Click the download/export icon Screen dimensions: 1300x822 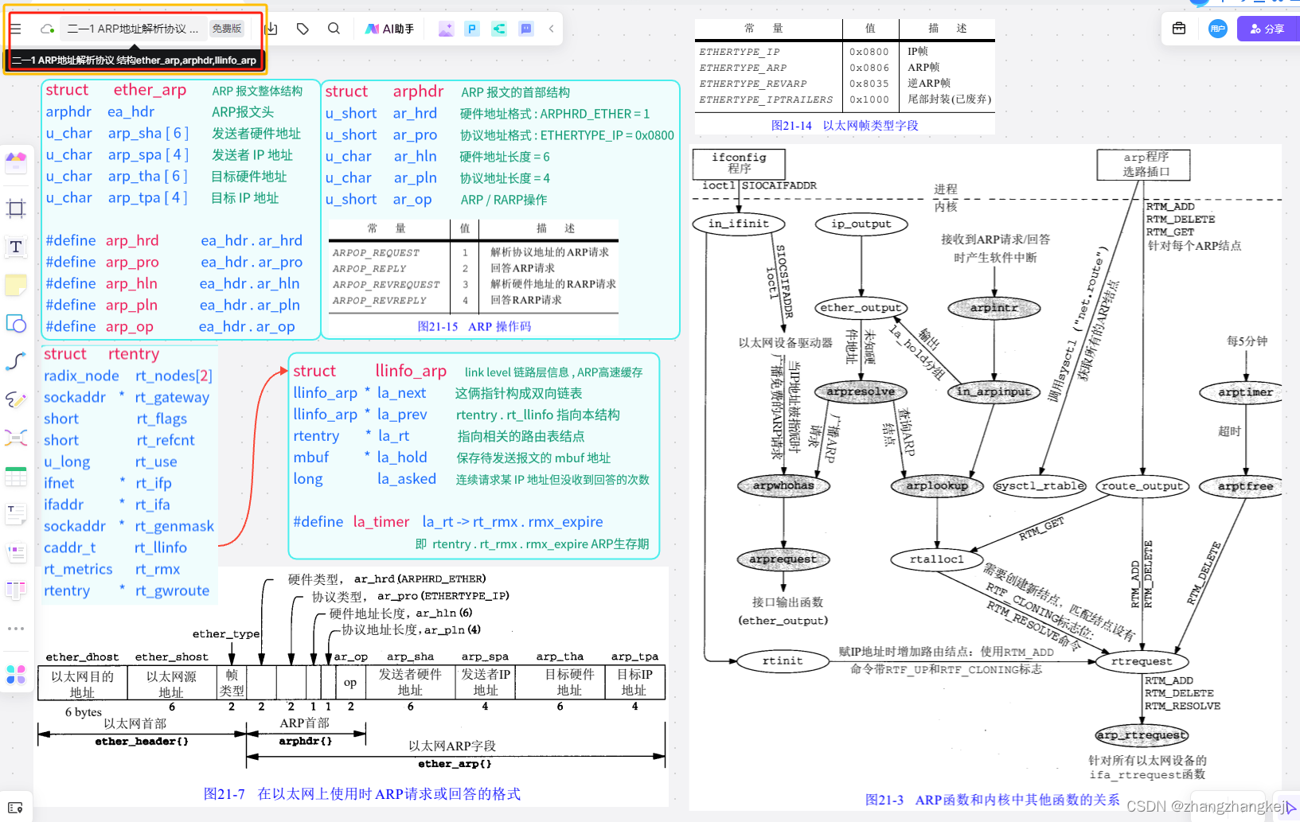click(x=271, y=29)
